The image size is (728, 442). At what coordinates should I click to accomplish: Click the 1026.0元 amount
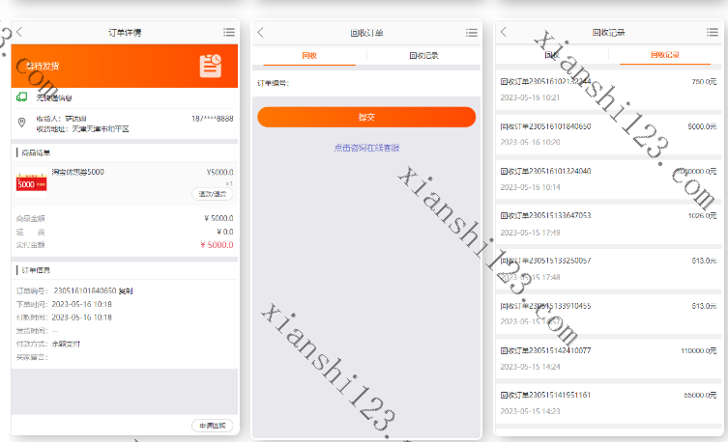703,215
